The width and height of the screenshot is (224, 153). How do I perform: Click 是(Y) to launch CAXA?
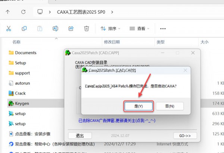(139, 106)
